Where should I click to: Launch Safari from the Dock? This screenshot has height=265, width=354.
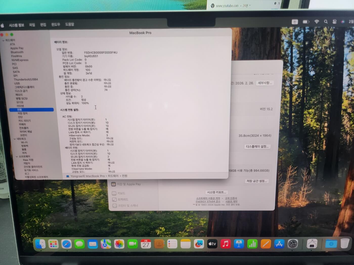(x=67, y=244)
